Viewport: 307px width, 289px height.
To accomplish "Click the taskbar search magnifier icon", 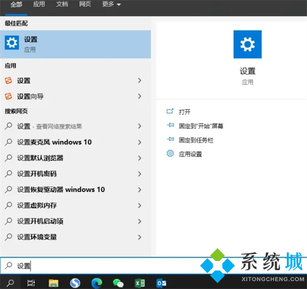I will pos(10,283).
